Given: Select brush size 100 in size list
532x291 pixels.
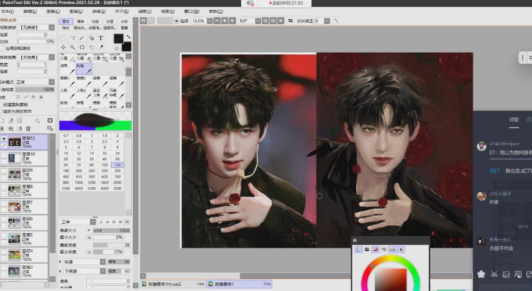Looking at the screenshot, I should (104, 165).
